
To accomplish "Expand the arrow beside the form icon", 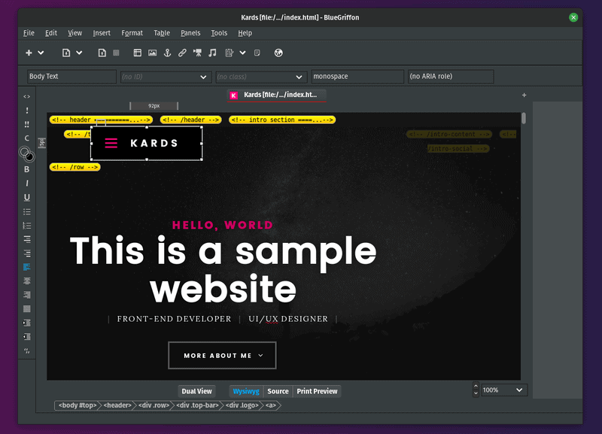I will (242, 53).
